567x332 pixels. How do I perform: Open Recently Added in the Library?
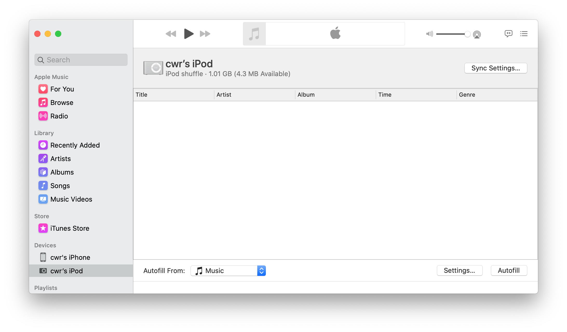(75, 145)
